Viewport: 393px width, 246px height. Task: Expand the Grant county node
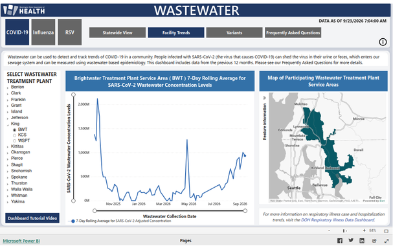(x=8, y=106)
